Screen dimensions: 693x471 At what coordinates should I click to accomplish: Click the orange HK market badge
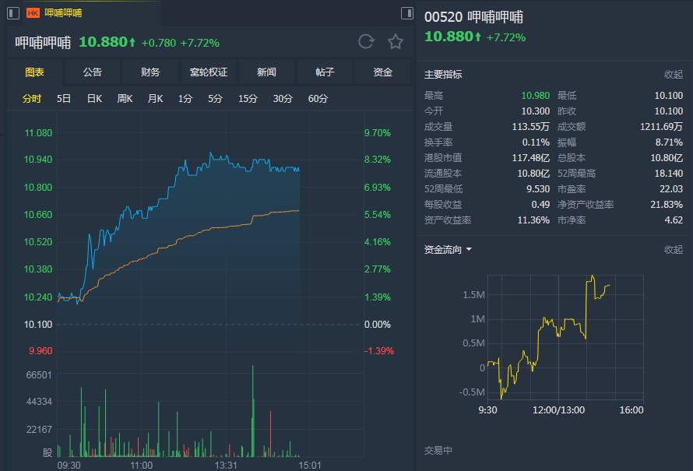pos(33,12)
